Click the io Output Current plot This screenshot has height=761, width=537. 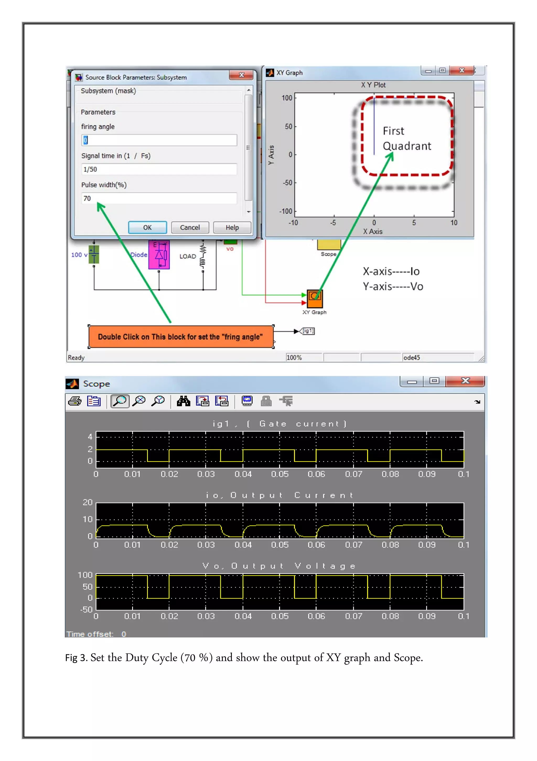280,521
